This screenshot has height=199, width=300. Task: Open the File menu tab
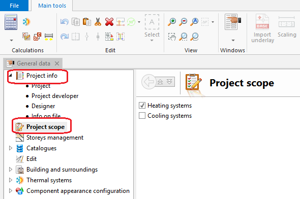coord(14,6)
